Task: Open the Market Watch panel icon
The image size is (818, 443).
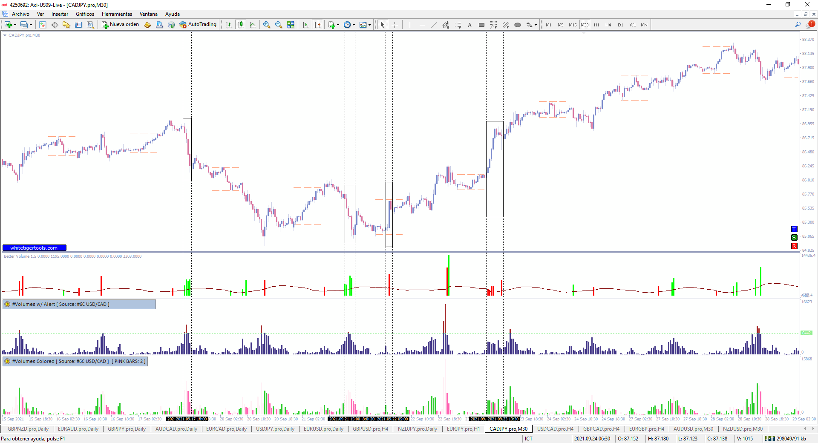Action: (43, 25)
